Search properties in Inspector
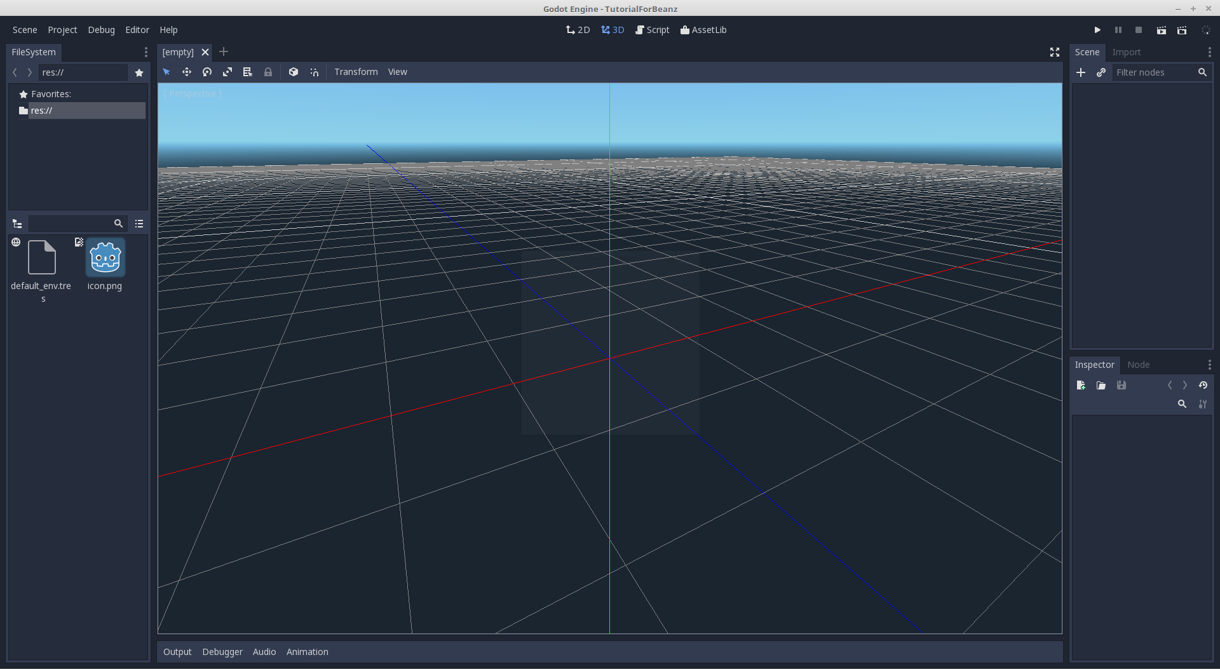Screen dimensions: 1220x669 point(1182,404)
